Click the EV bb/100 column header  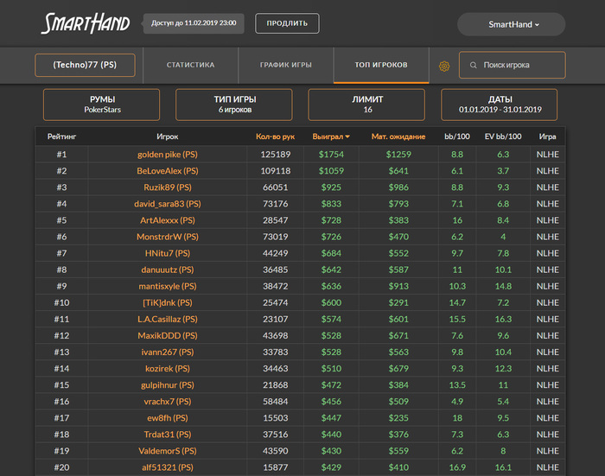coord(503,136)
